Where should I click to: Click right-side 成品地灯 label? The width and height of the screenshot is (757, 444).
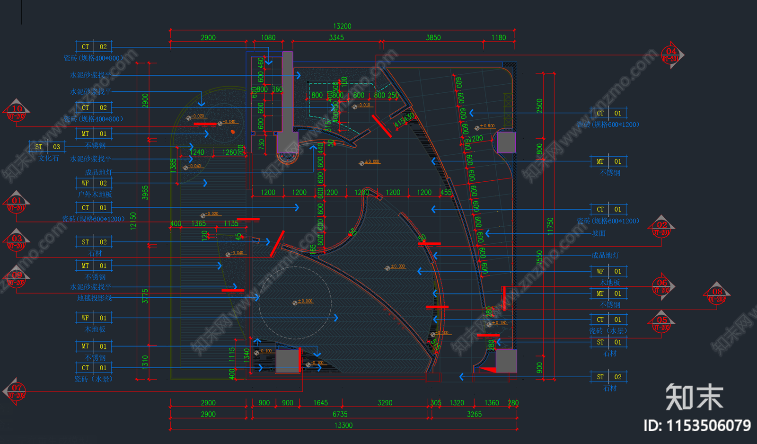tap(605, 256)
